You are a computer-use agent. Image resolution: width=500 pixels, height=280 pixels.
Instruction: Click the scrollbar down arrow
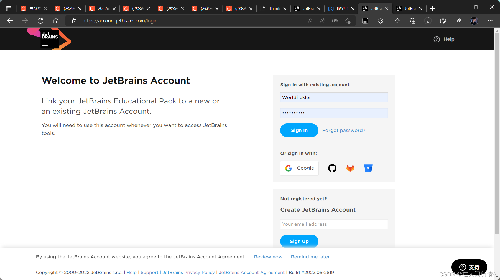[497, 277]
